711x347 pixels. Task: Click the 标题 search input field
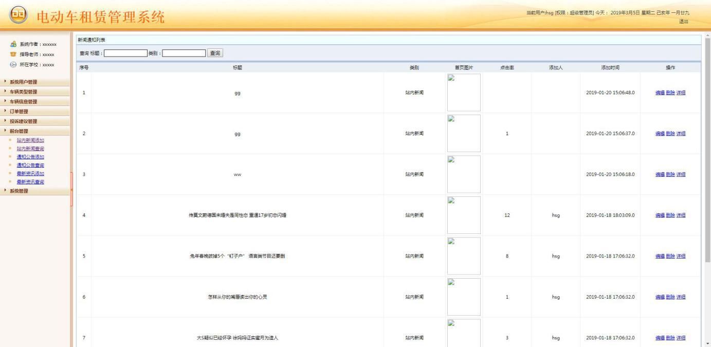(x=125, y=53)
